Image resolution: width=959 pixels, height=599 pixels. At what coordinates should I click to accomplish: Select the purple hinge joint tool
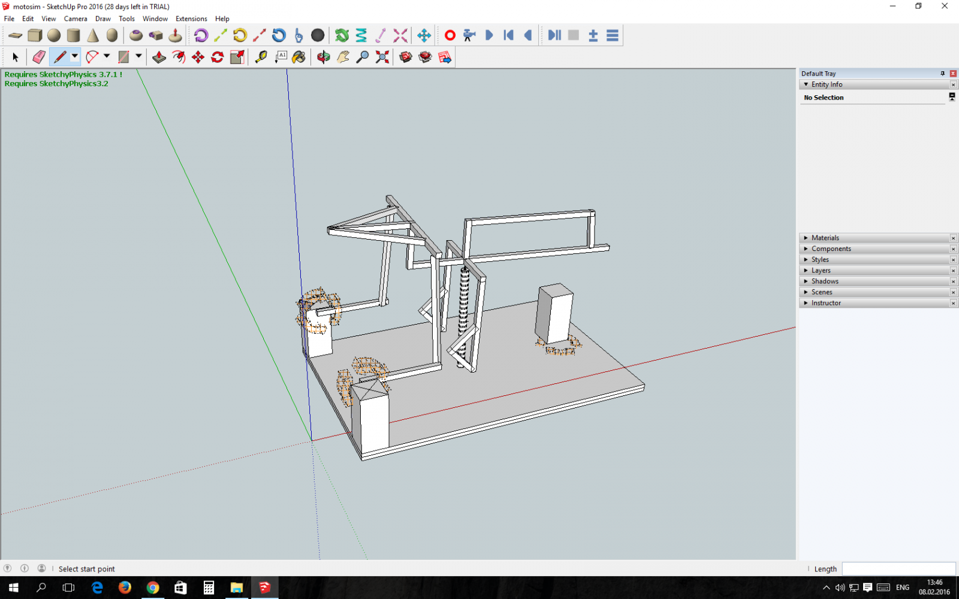201,35
